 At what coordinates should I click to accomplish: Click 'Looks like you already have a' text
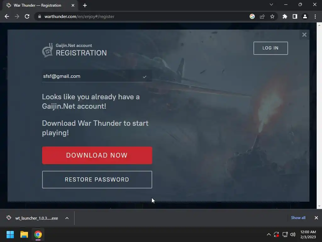(x=91, y=97)
